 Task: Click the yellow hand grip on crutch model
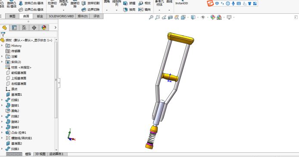click(x=170, y=77)
